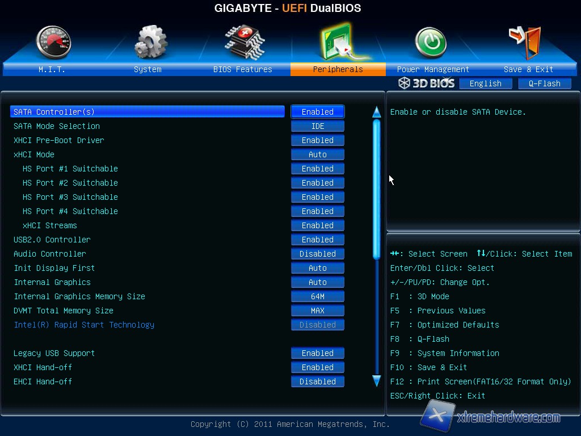Image resolution: width=581 pixels, height=436 pixels.
Task: Open the BIOS Features chip icon
Action: click(245, 43)
